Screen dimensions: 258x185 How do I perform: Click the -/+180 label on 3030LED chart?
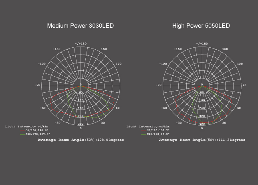click(81, 43)
